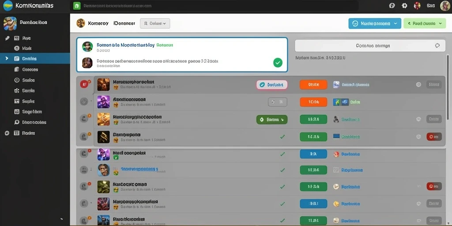Click the blue button in 'Ntati oonopaiaa' row
Viewport: 452px width, 226px height.
click(x=313, y=154)
